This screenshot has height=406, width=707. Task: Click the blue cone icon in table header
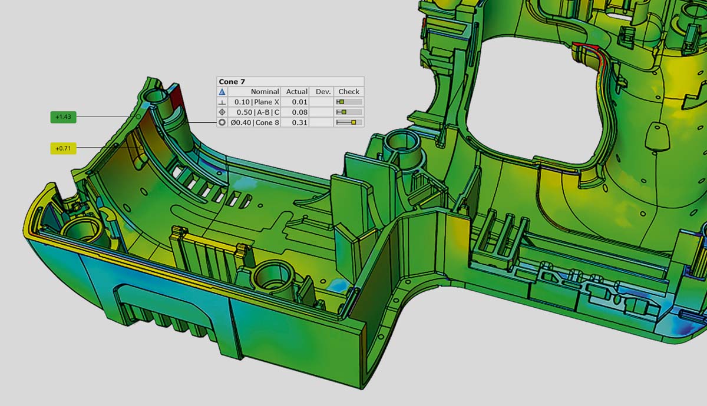[x=222, y=92]
